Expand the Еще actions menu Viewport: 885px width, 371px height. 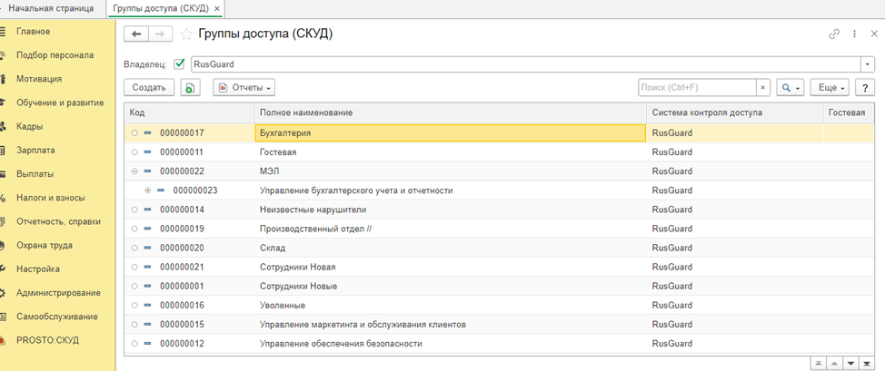(829, 87)
